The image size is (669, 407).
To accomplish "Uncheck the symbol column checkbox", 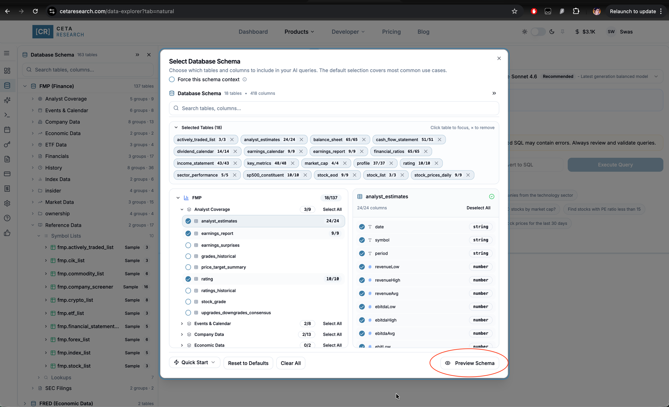I will point(362,240).
